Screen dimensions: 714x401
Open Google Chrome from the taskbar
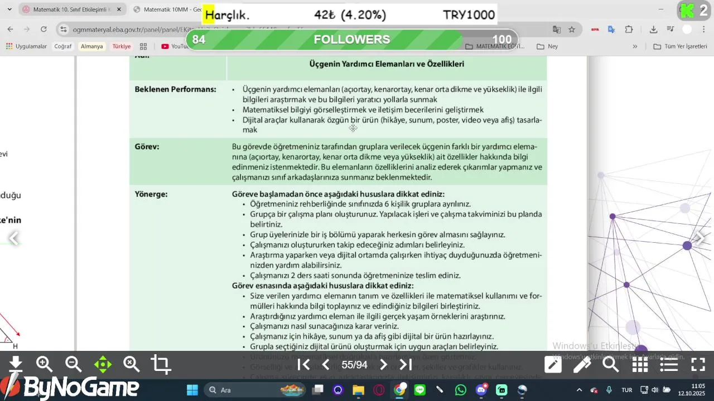pyautogui.click(x=399, y=390)
